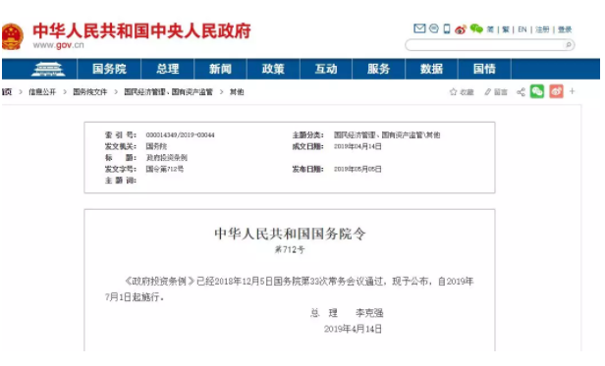Image resolution: width=605 pixels, height=366 pixels.
Task: Open the 总理 nav tab
Action: click(167, 69)
